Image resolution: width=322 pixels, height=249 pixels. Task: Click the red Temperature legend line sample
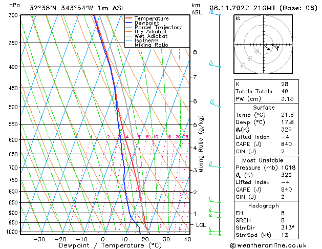(x=128, y=18)
